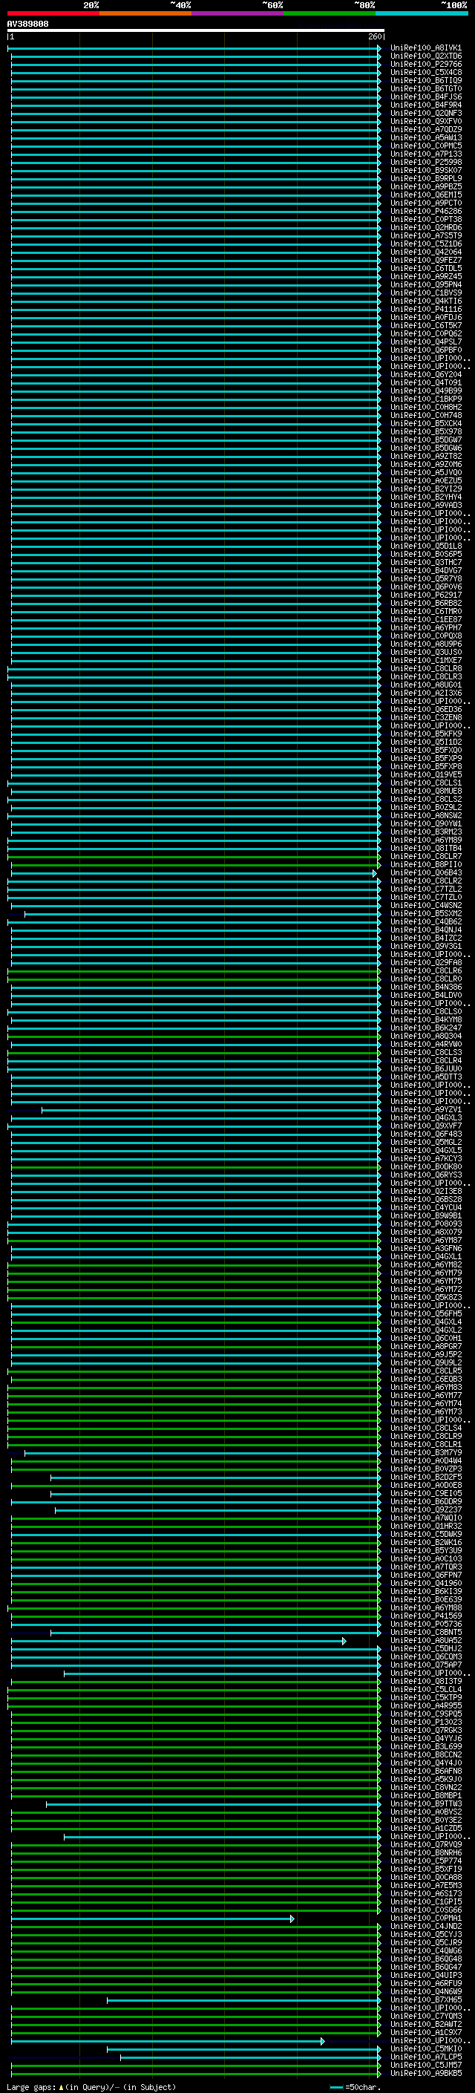Open the UniRef100_P62917 hit label
The width and height of the screenshot is (475, 2093).
click(425, 595)
